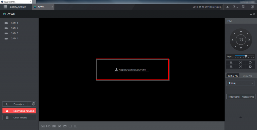Toggle the round record button beside talk

(x=34, y=104)
